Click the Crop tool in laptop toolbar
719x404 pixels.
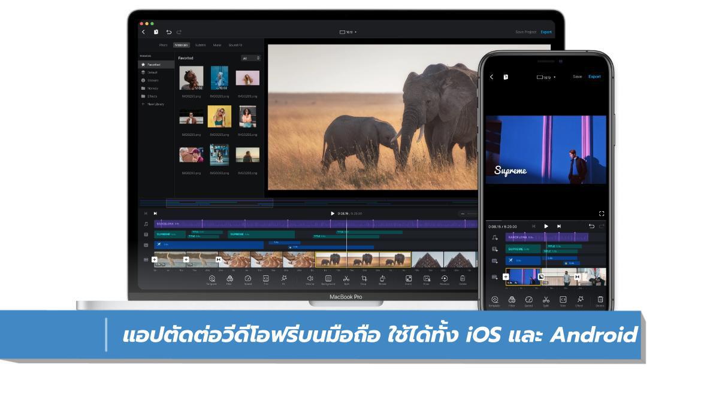click(x=364, y=278)
